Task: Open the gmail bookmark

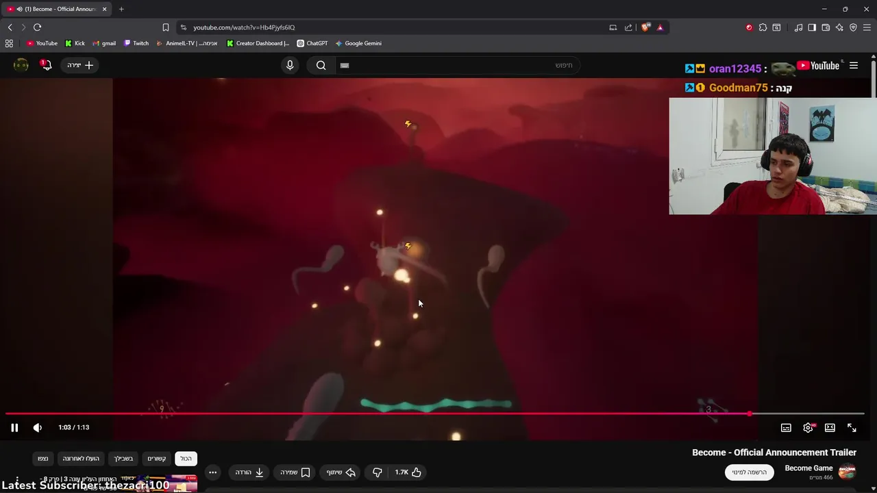Action: pyautogui.click(x=103, y=43)
